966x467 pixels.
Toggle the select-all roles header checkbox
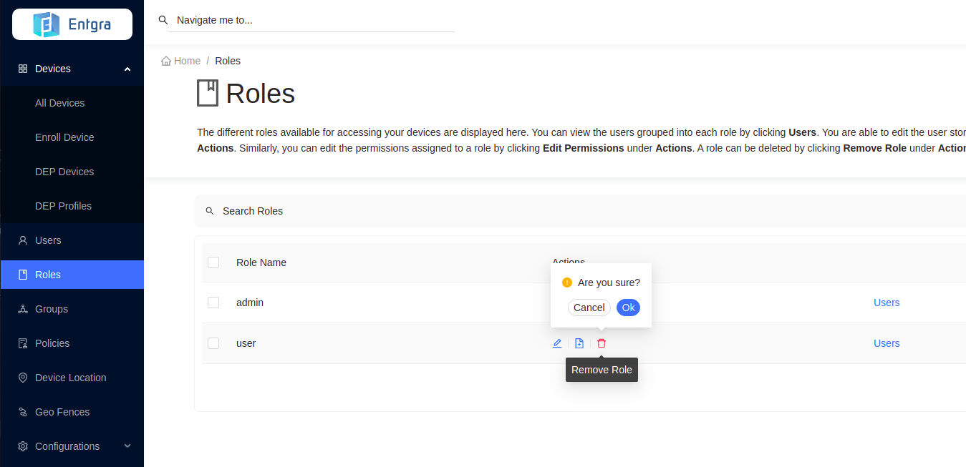pyautogui.click(x=213, y=262)
